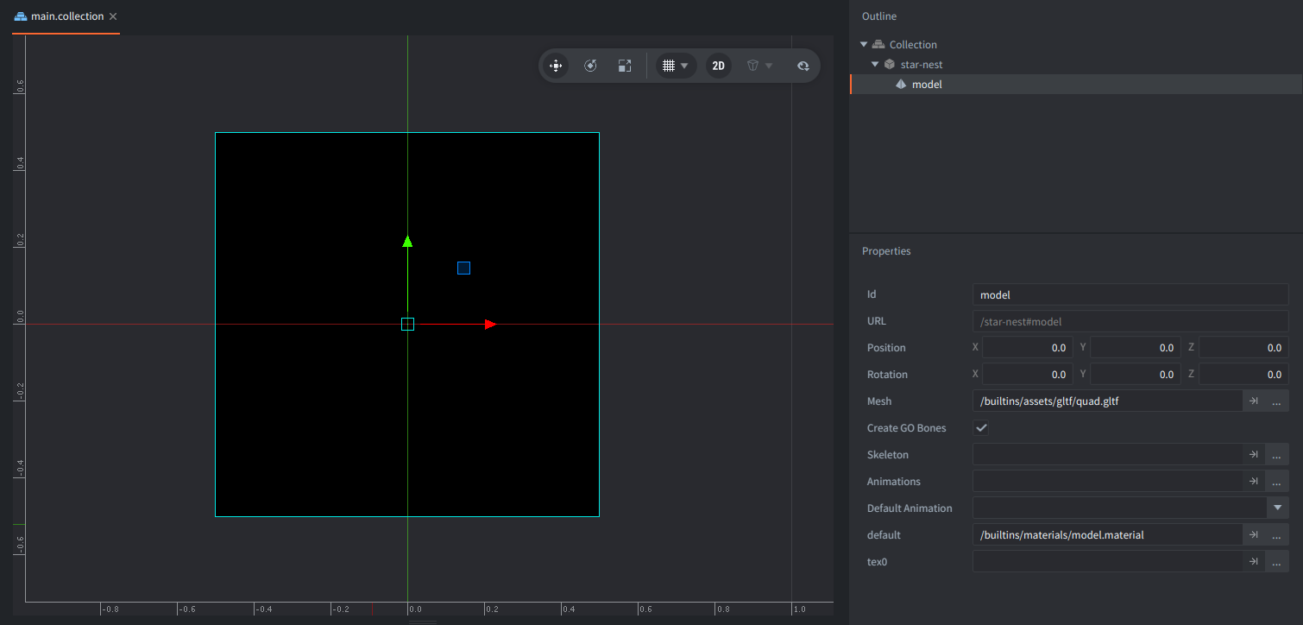
Task: Select the Collection row in Outline
Action: click(1076, 45)
